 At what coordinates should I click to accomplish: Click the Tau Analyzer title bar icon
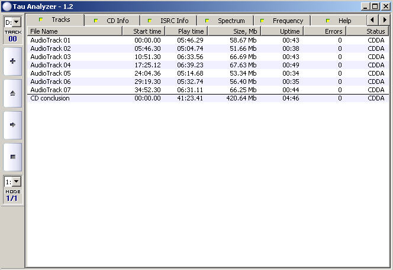pos(7,6)
